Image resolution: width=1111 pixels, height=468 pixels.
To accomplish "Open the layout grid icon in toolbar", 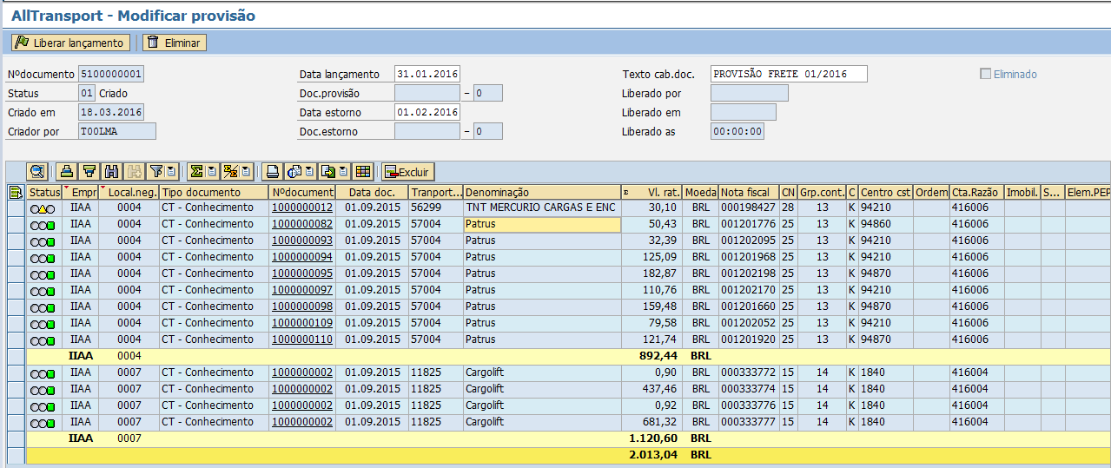I will coord(363,172).
